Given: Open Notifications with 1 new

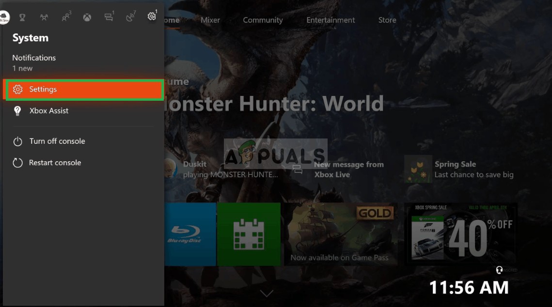Looking at the screenshot, I should (34, 62).
